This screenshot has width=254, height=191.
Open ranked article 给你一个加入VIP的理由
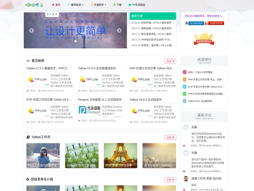(200, 72)
